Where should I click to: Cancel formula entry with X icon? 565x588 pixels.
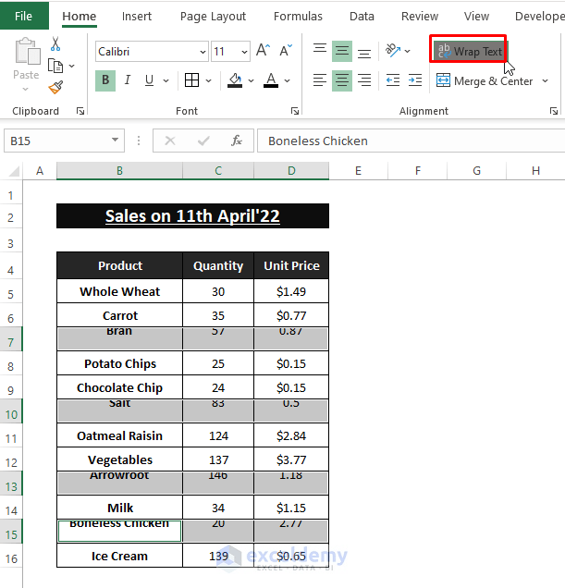coord(170,141)
